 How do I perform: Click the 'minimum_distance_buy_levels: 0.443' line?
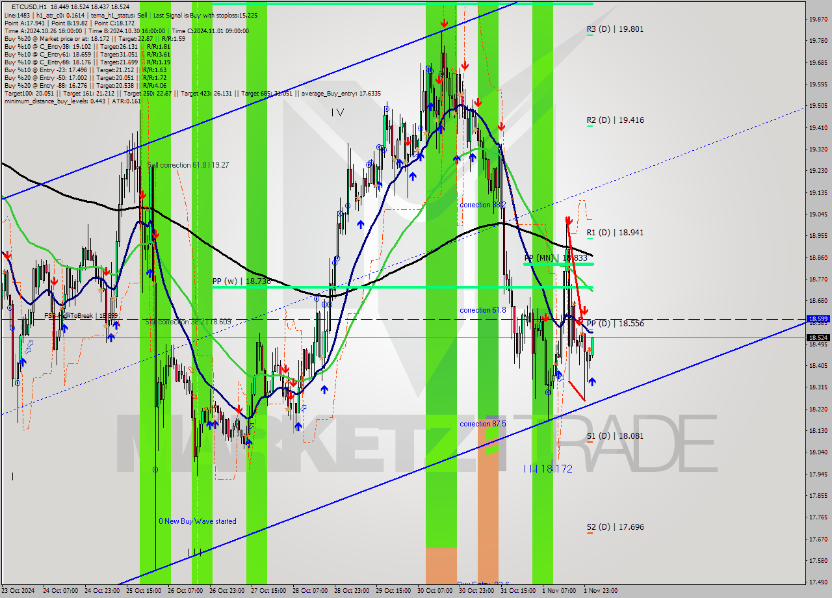(x=73, y=101)
